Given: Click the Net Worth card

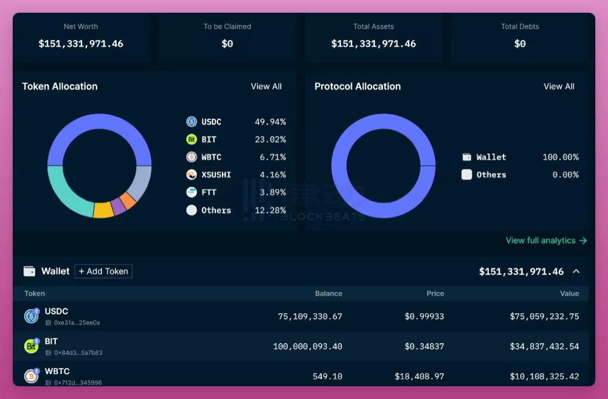Looking at the screenshot, I should pos(81,37).
